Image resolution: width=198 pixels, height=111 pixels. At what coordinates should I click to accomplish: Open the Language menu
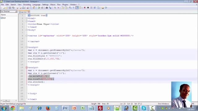(37, 5)
